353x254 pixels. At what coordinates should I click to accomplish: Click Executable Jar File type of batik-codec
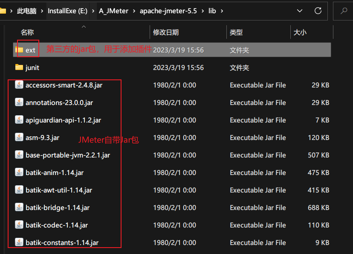point(258,225)
